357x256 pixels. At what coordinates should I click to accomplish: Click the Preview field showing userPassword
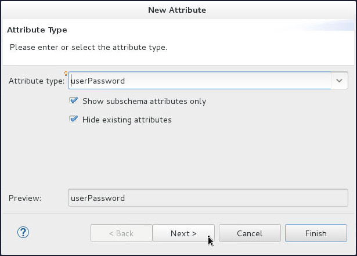coord(208,198)
